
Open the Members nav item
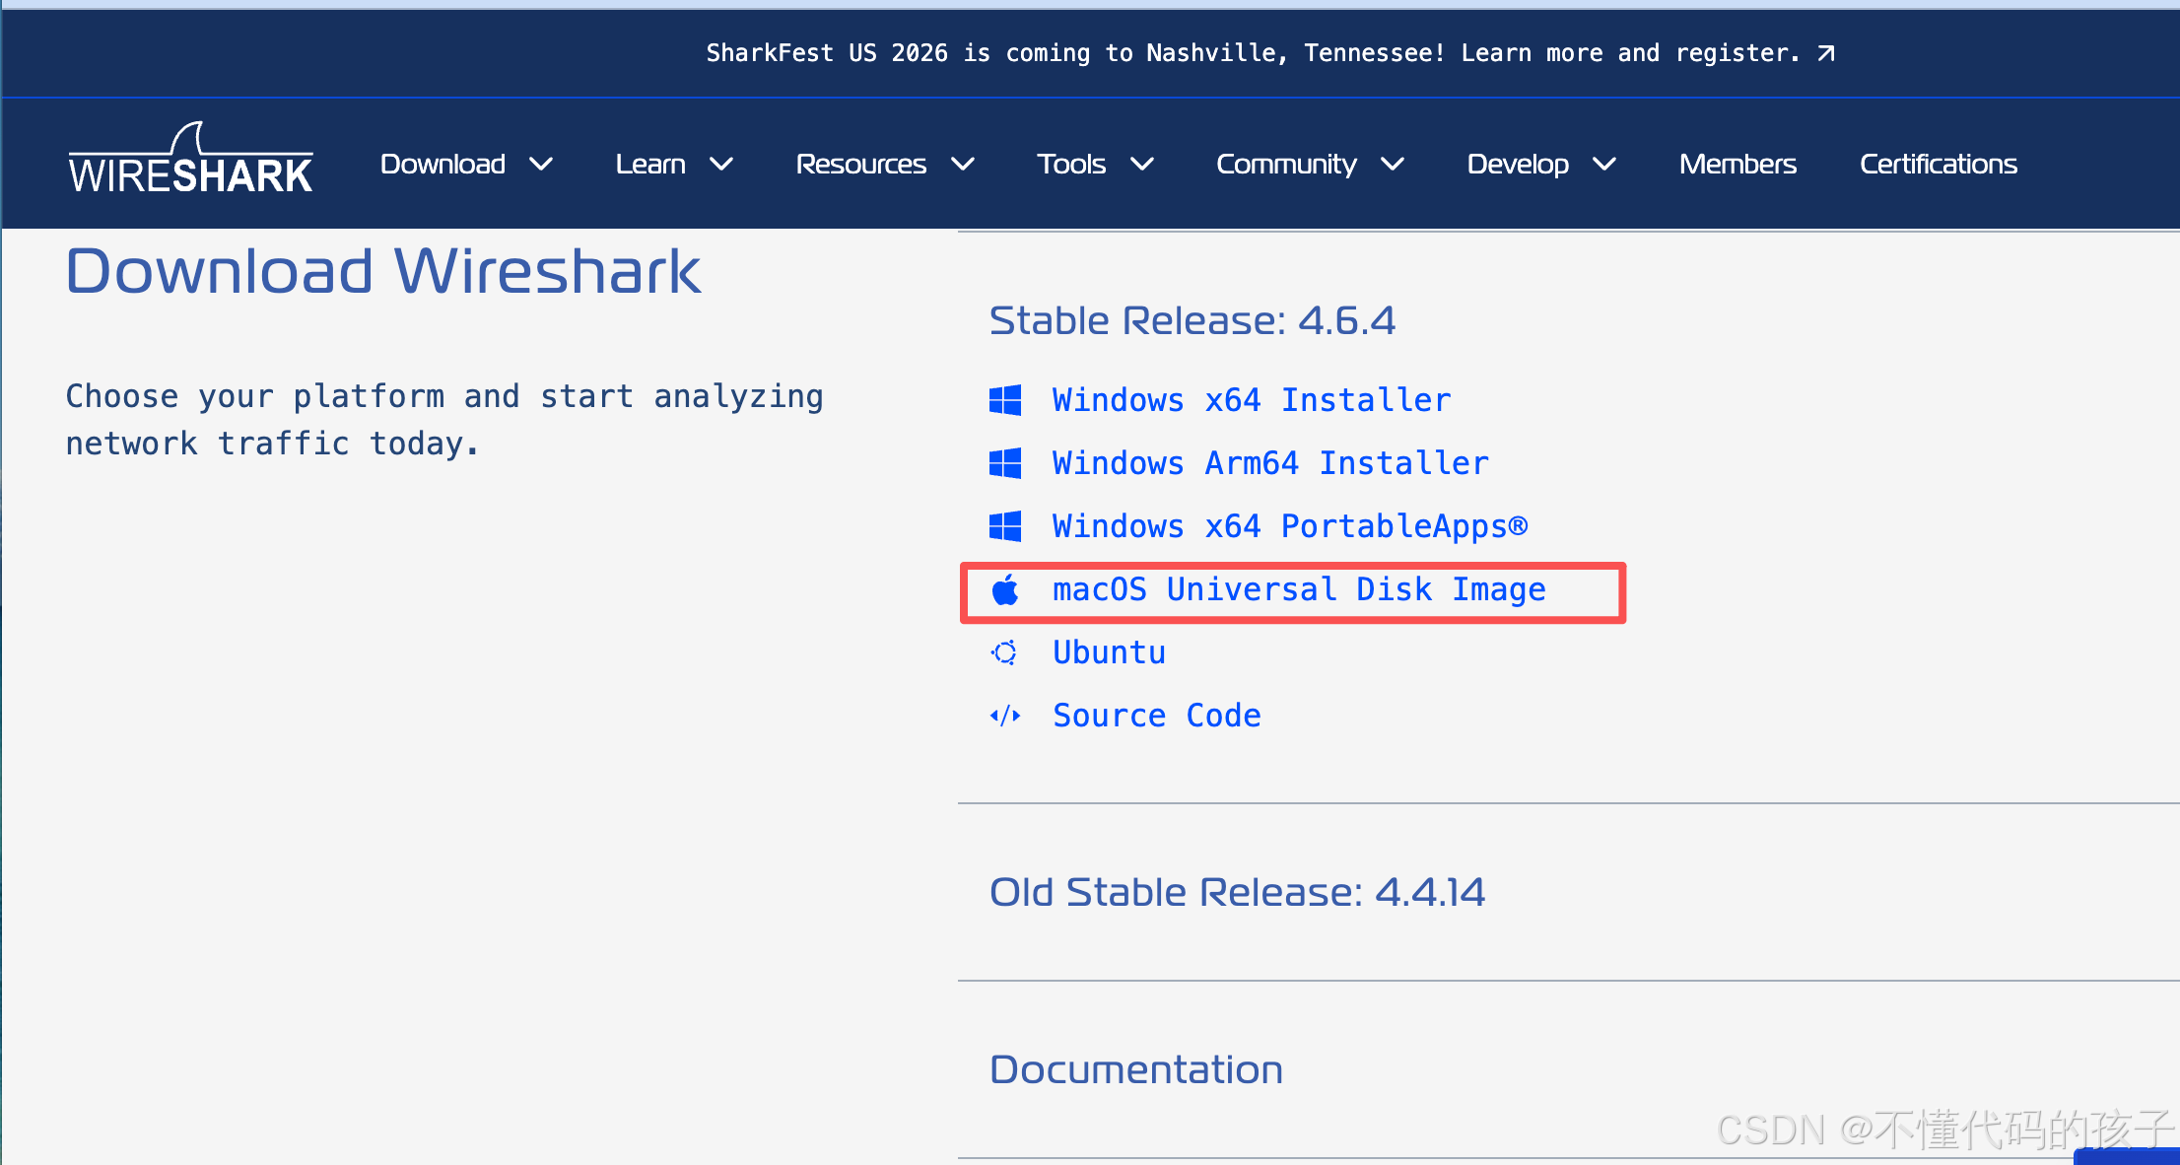coord(1737,165)
